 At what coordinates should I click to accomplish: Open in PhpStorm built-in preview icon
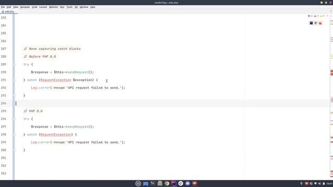[311, 23]
